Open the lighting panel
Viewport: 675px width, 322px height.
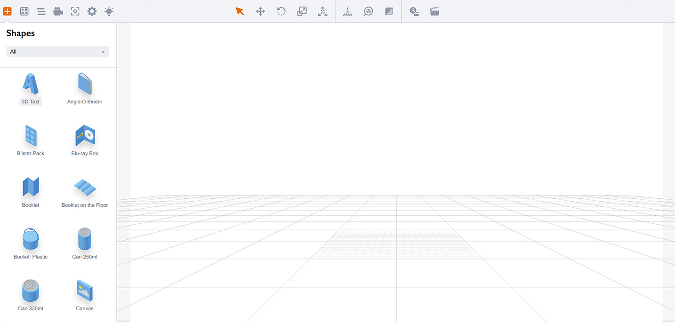click(109, 11)
